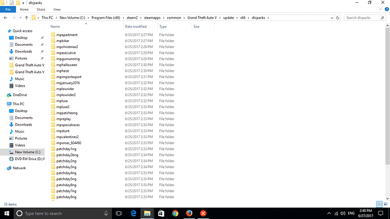
Task: Switch to details view layout icon
Action: 379,204
